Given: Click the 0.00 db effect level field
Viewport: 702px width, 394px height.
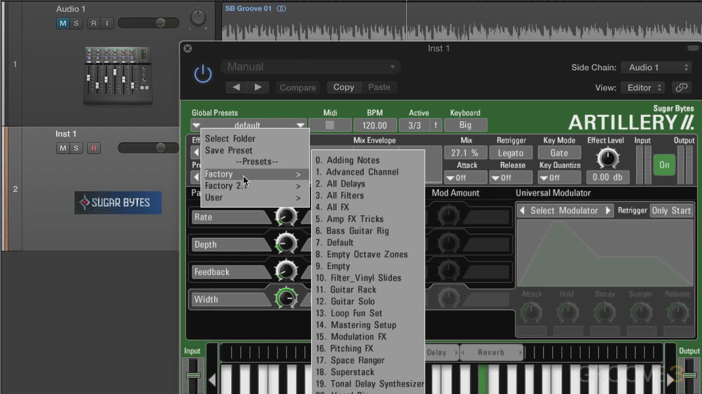Looking at the screenshot, I should (x=608, y=177).
